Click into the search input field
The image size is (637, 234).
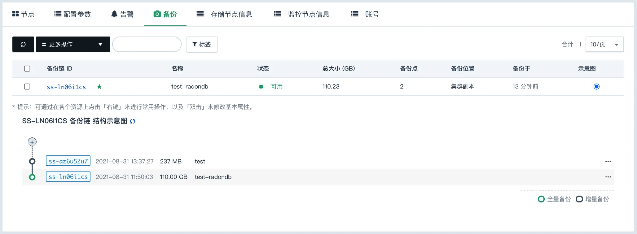pos(147,44)
